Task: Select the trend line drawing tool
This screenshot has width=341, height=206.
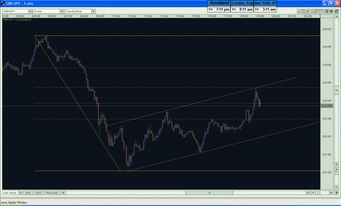Action: click(299, 11)
